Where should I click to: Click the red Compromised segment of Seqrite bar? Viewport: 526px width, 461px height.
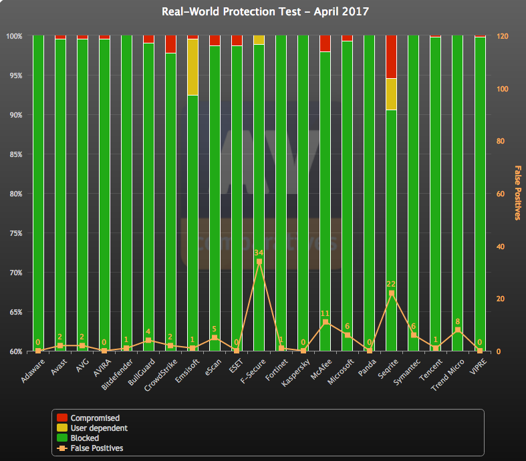pyautogui.click(x=392, y=57)
